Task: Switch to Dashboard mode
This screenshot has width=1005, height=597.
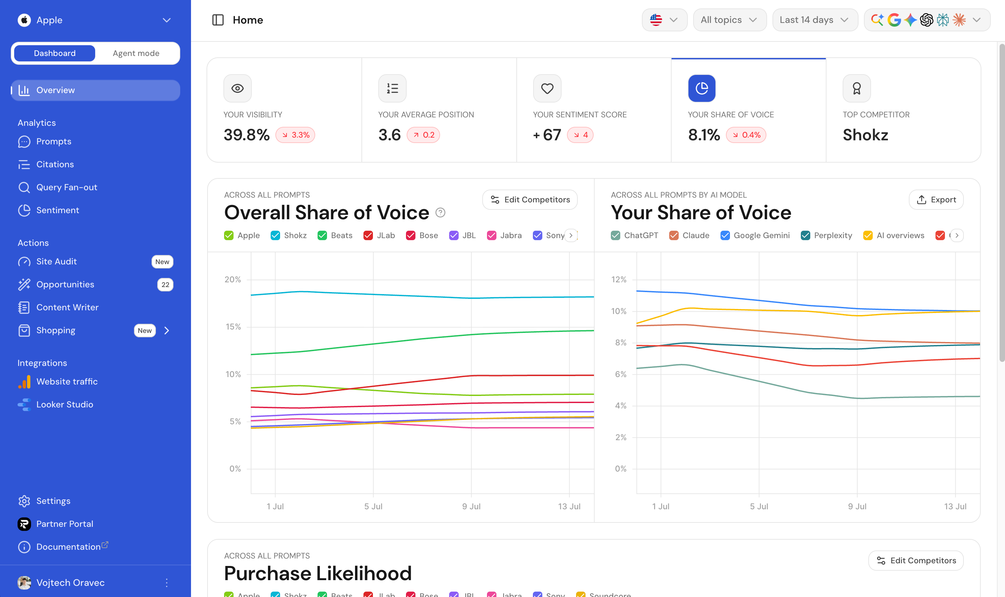Action: (55, 53)
